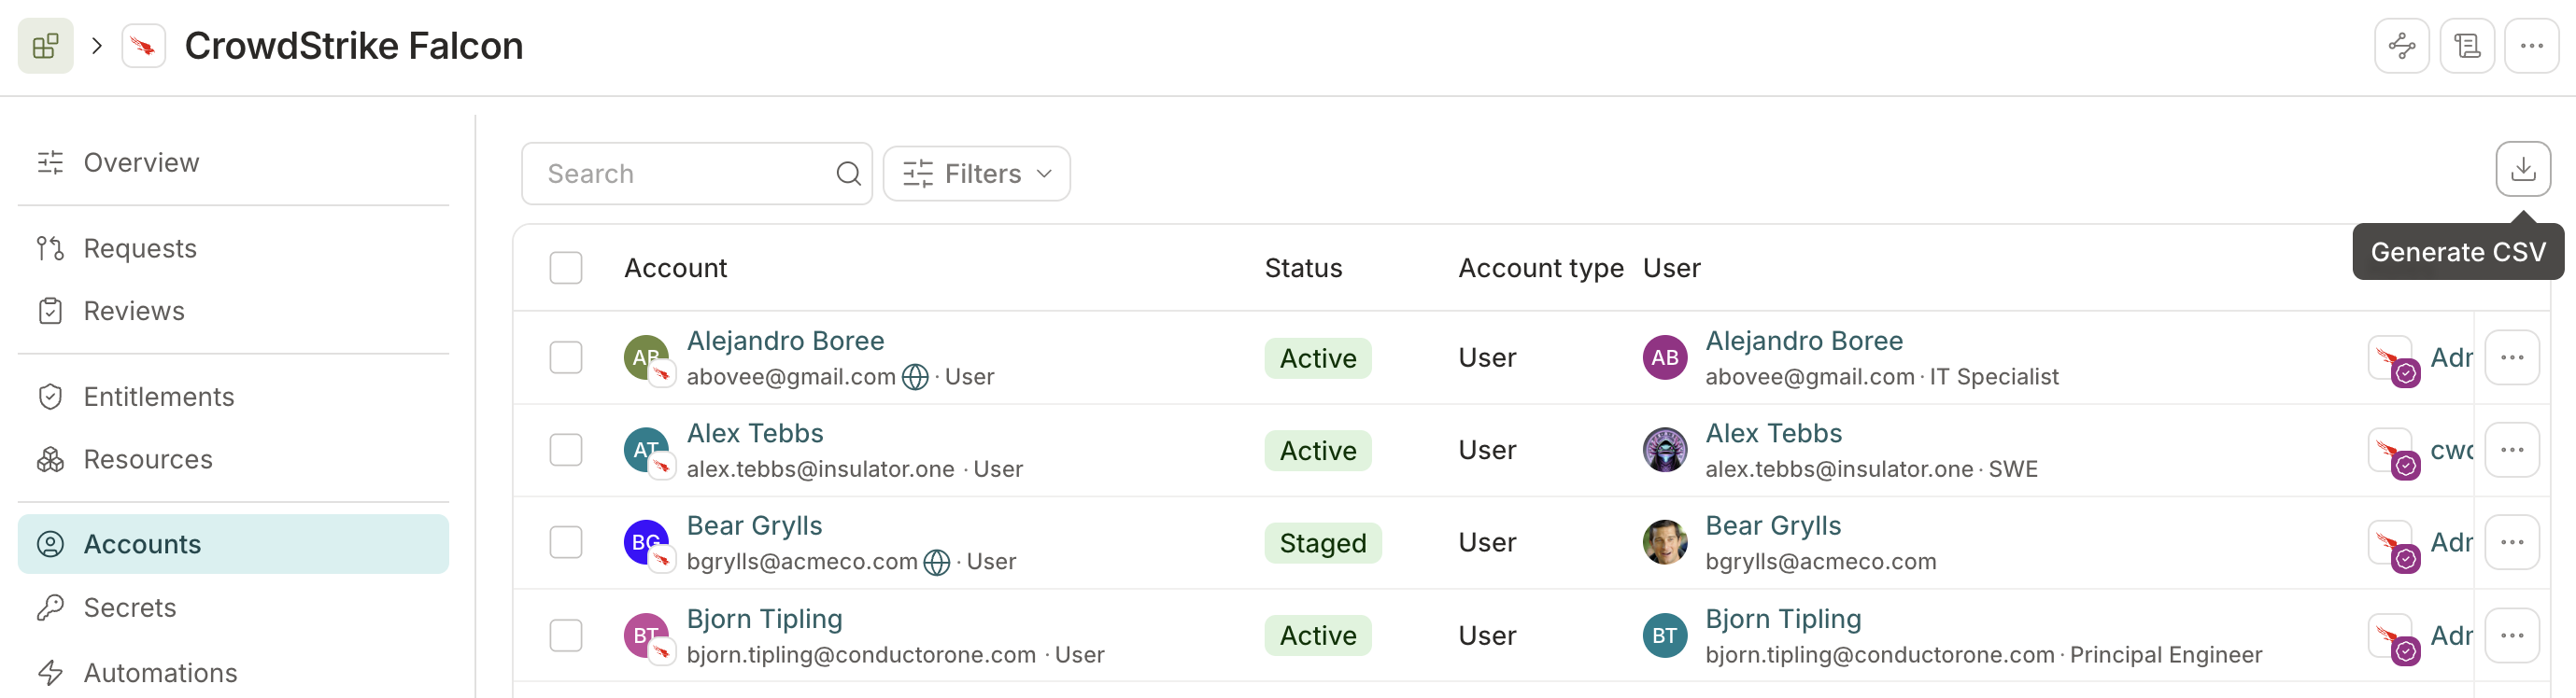This screenshot has width=2576, height=698.
Task: Select the Bjorn Tipling row checkbox
Action: pos(566,635)
